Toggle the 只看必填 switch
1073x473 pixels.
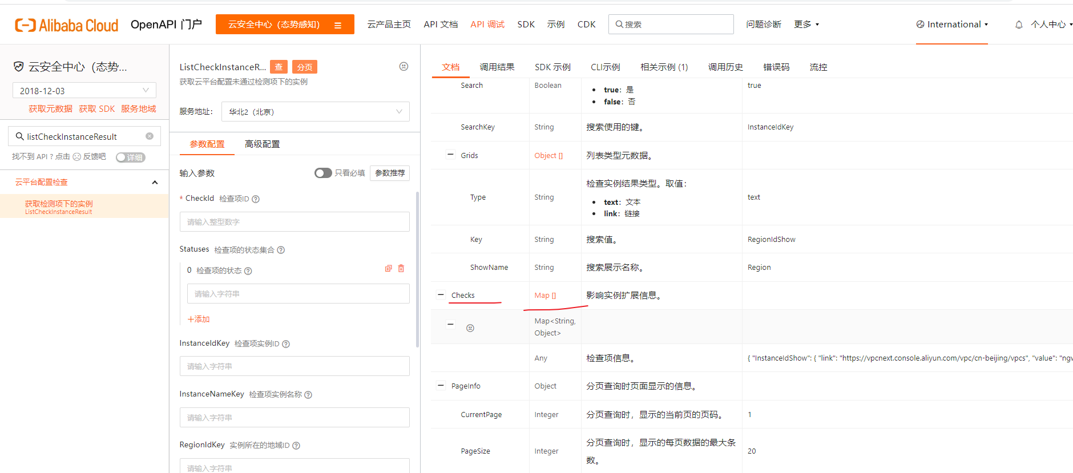coord(323,173)
